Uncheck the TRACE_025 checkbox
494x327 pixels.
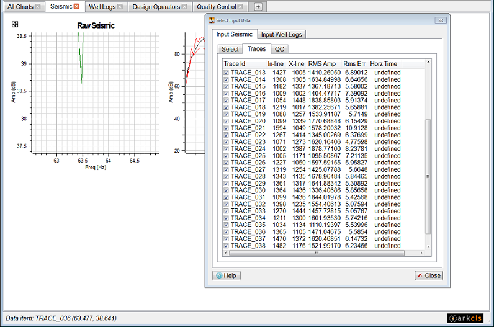pos(226,156)
